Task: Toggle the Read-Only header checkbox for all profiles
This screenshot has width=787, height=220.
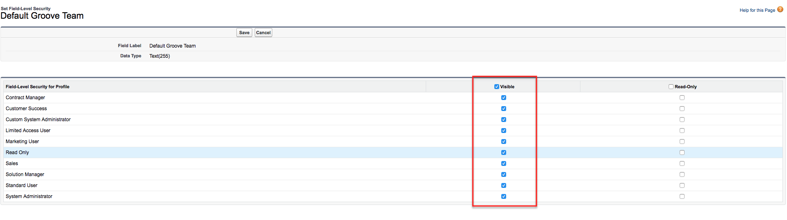Action: 671,87
